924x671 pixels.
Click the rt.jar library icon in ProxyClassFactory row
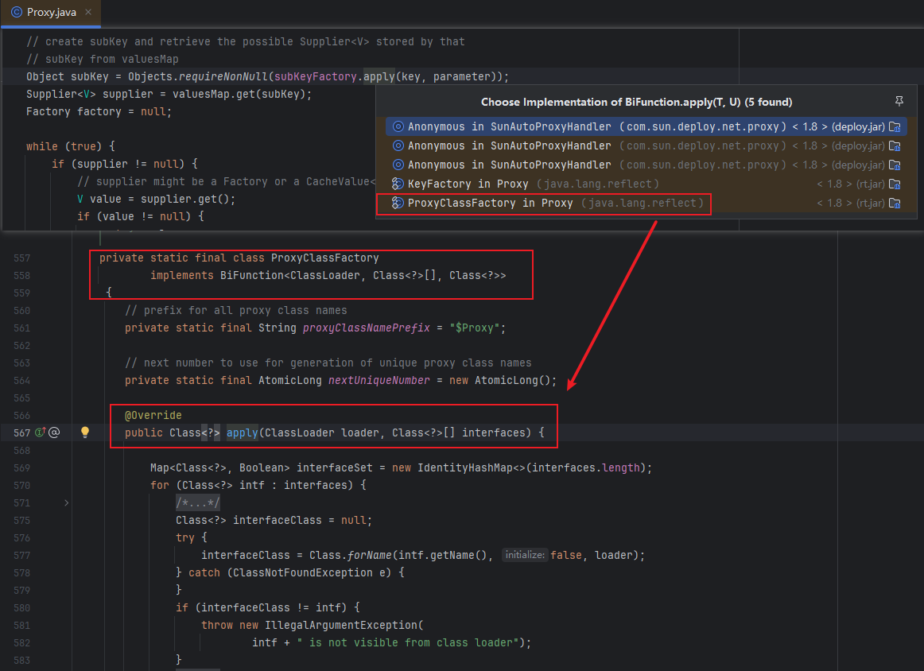pyautogui.click(x=895, y=204)
